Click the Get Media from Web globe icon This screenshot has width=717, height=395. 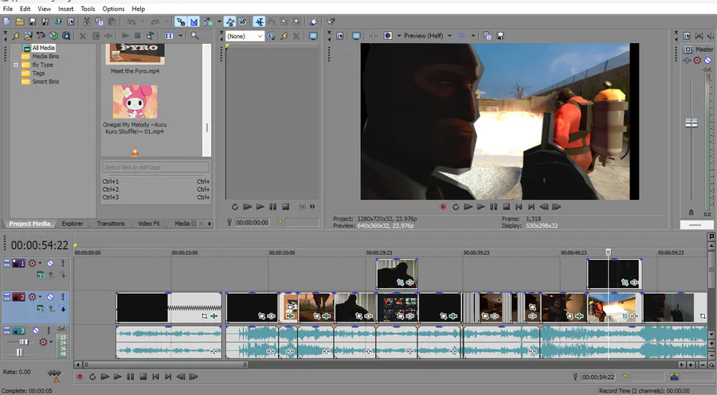coord(53,36)
